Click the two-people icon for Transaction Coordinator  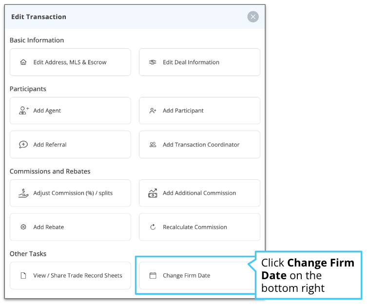153,145
